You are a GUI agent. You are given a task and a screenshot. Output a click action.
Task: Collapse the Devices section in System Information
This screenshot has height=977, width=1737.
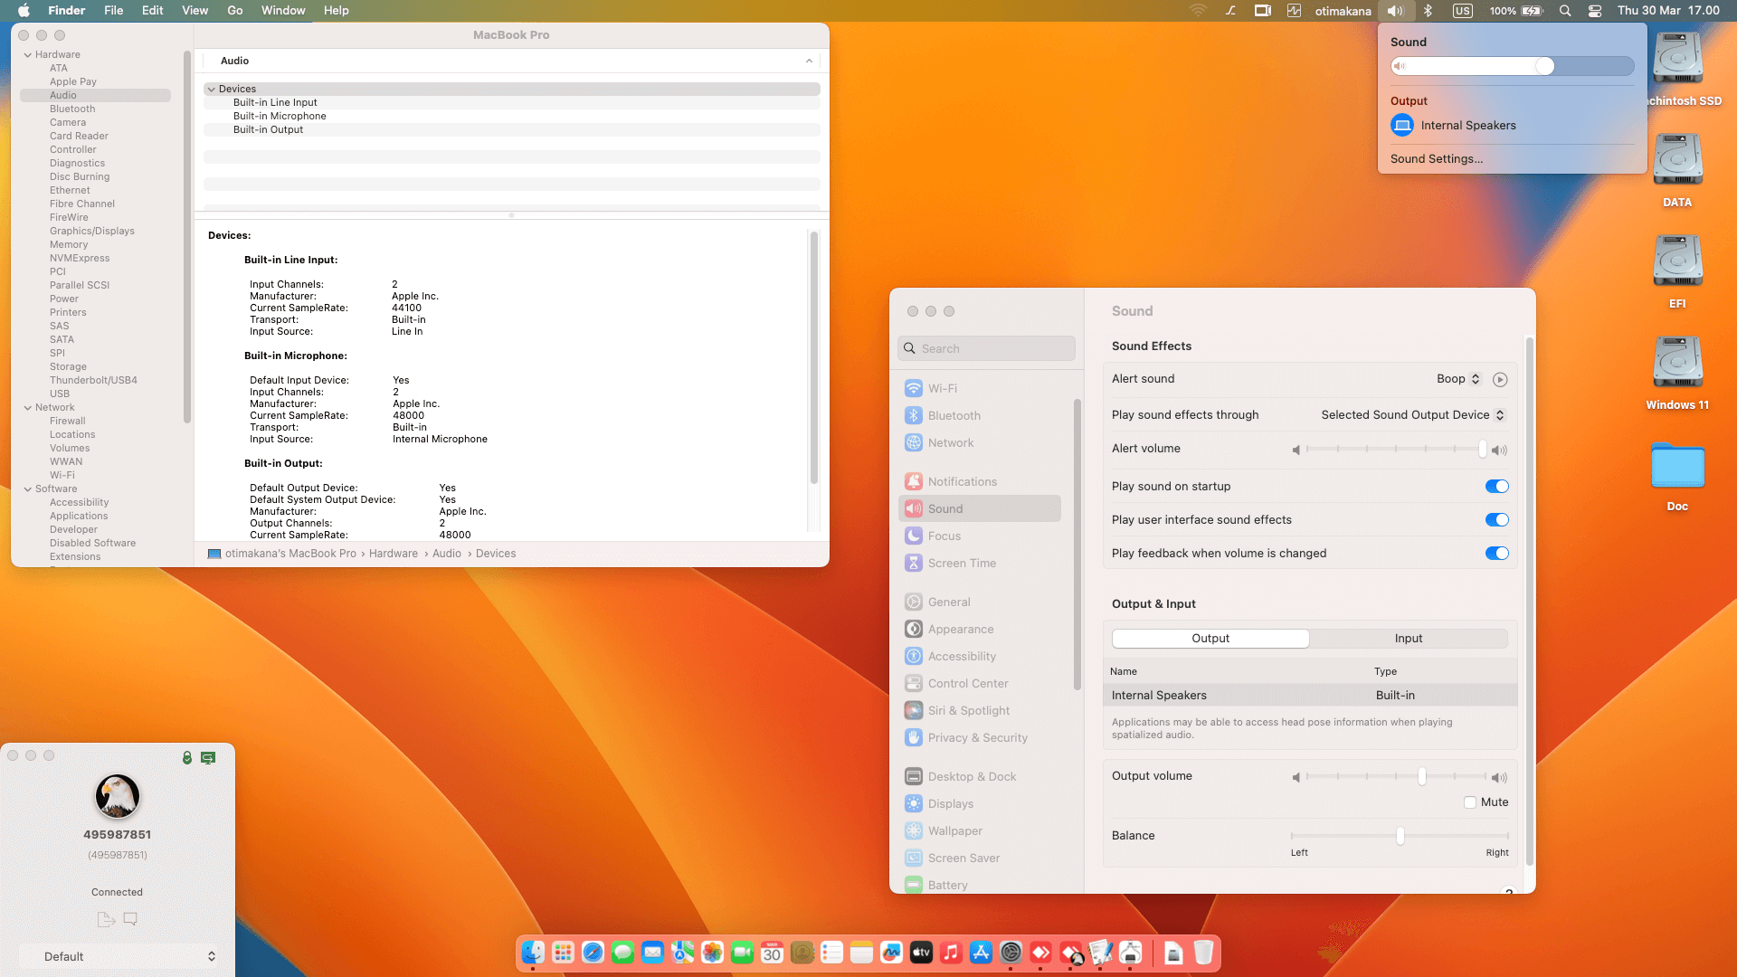(212, 89)
